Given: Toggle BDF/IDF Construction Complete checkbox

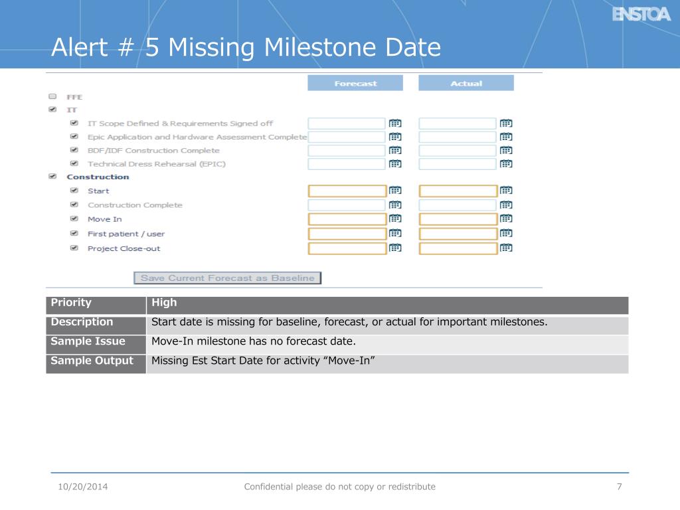Looking at the screenshot, I should pos(74,150).
